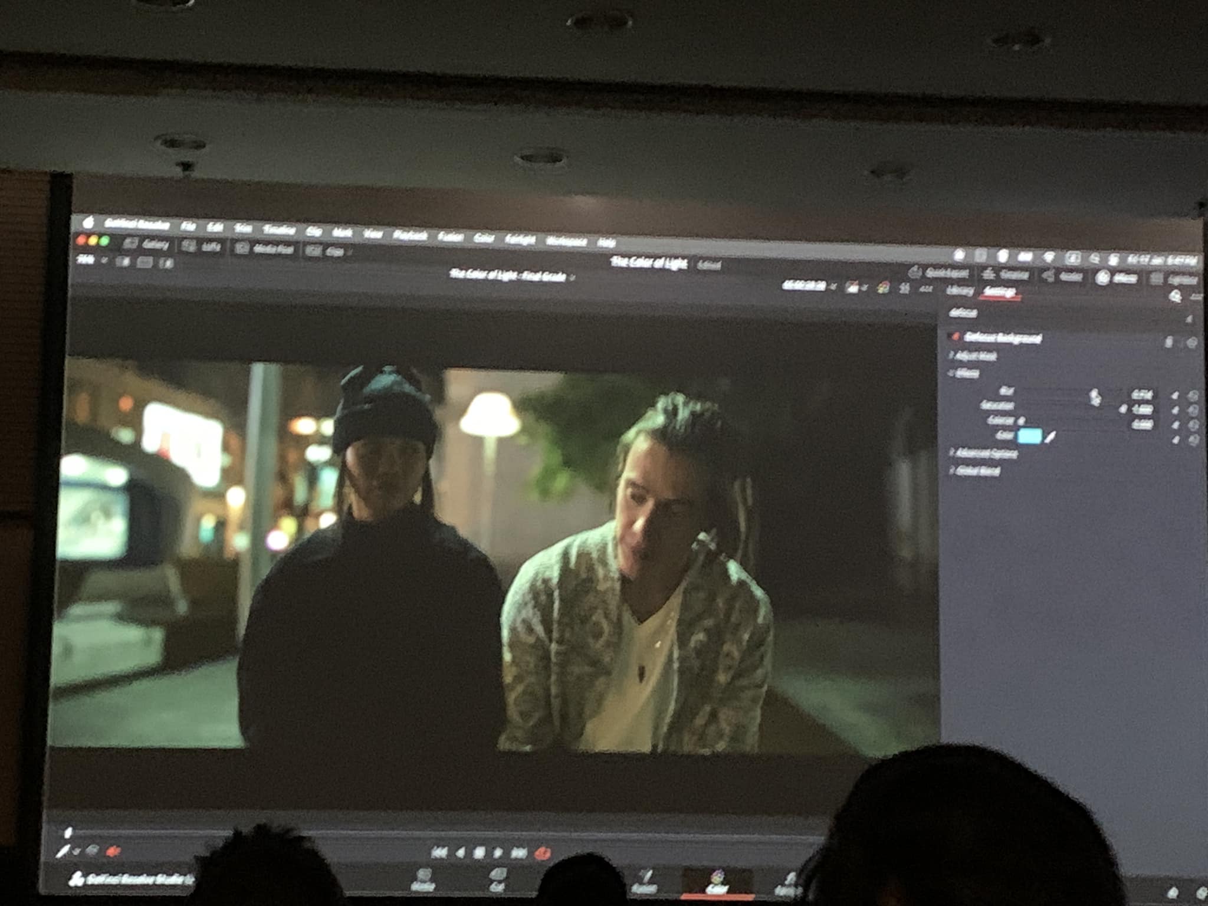The width and height of the screenshot is (1208, 906).
Task: Switch to the Library tab
Action: 960,290
